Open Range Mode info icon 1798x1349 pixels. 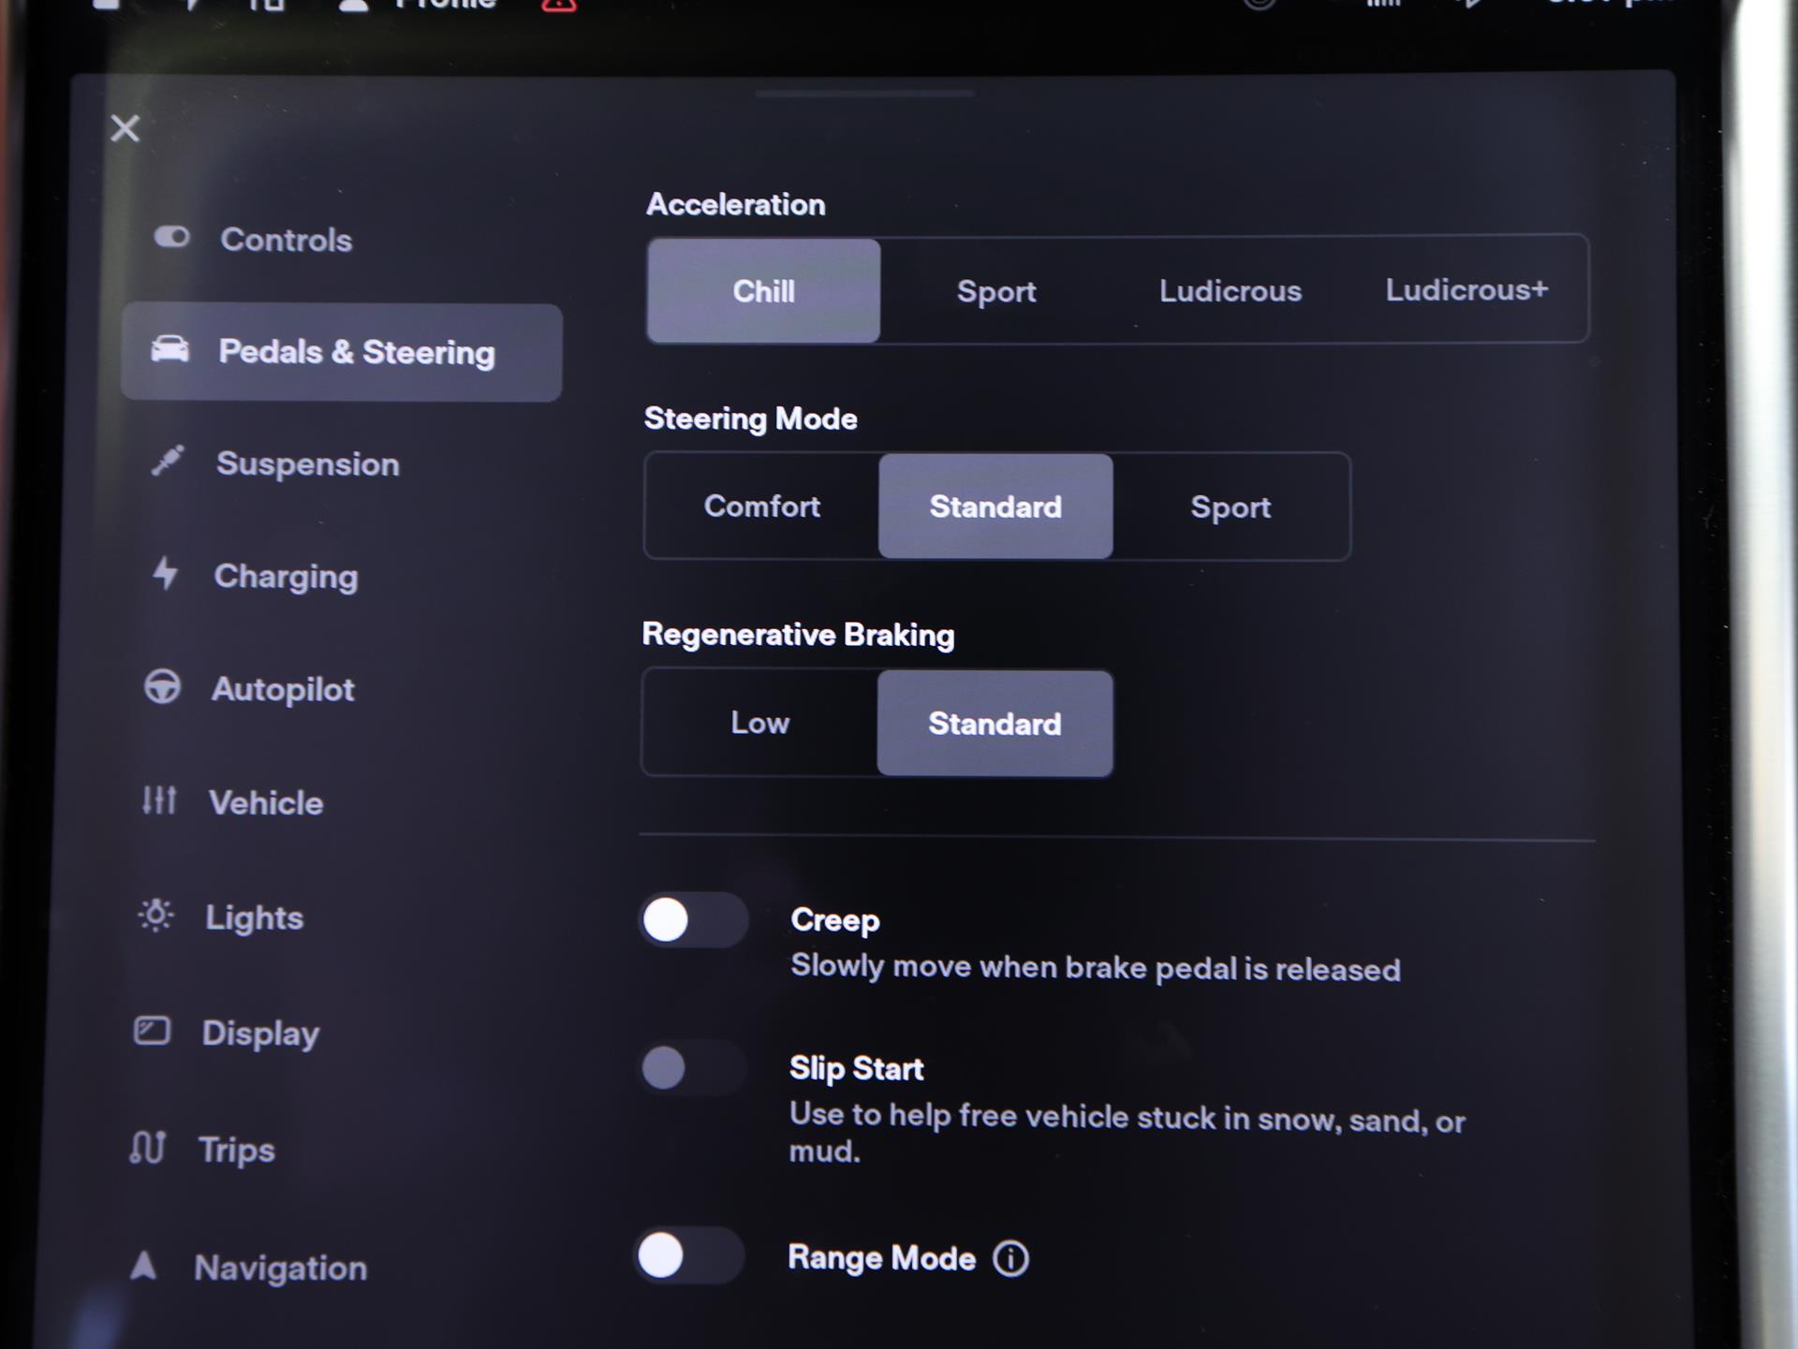pos(1010,1259)
